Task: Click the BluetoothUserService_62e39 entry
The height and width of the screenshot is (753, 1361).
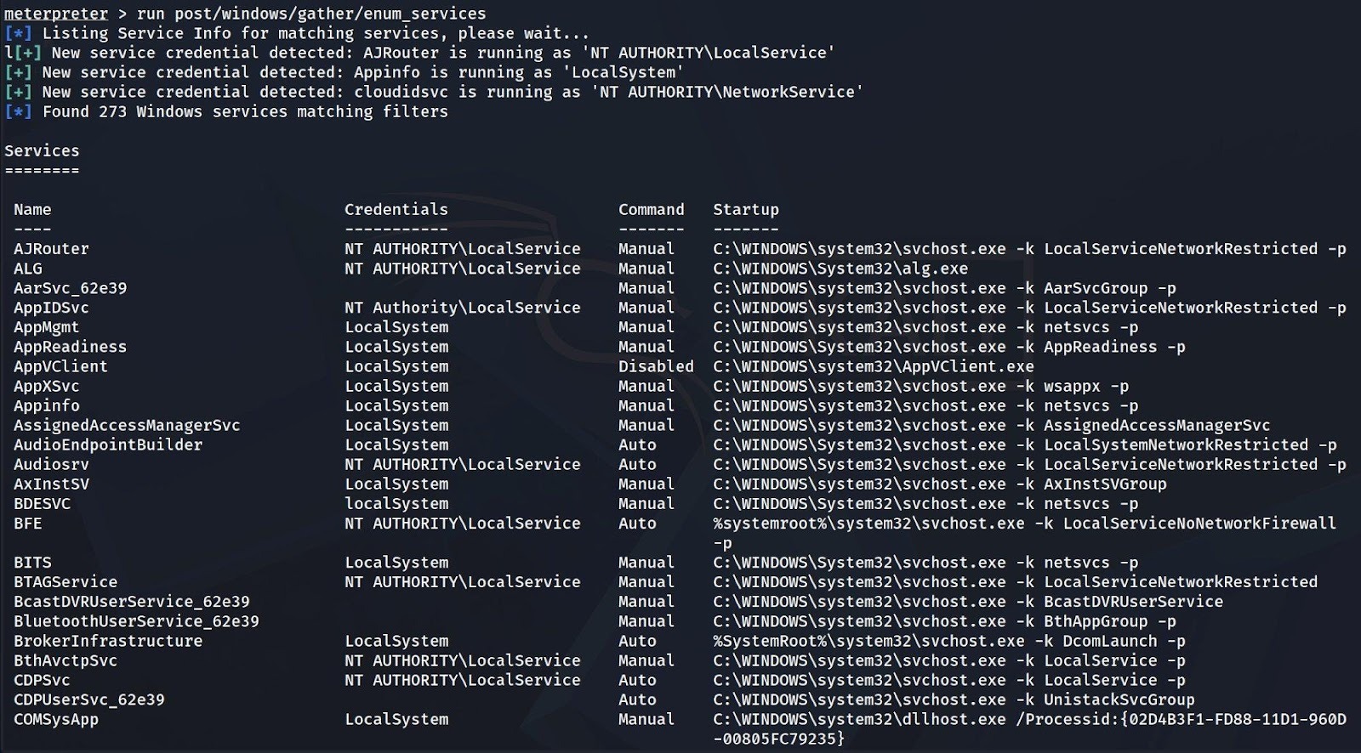Action: [136, 621]
